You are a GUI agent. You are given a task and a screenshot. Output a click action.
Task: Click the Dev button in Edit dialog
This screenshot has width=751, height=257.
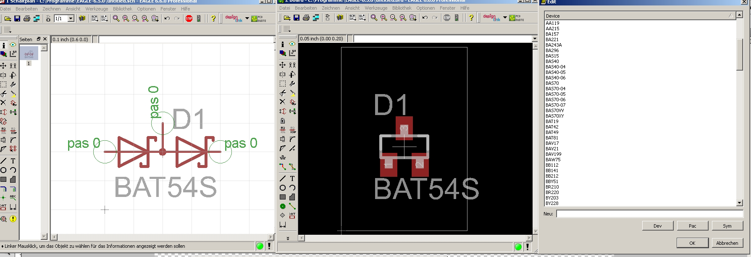click(658, 226)
